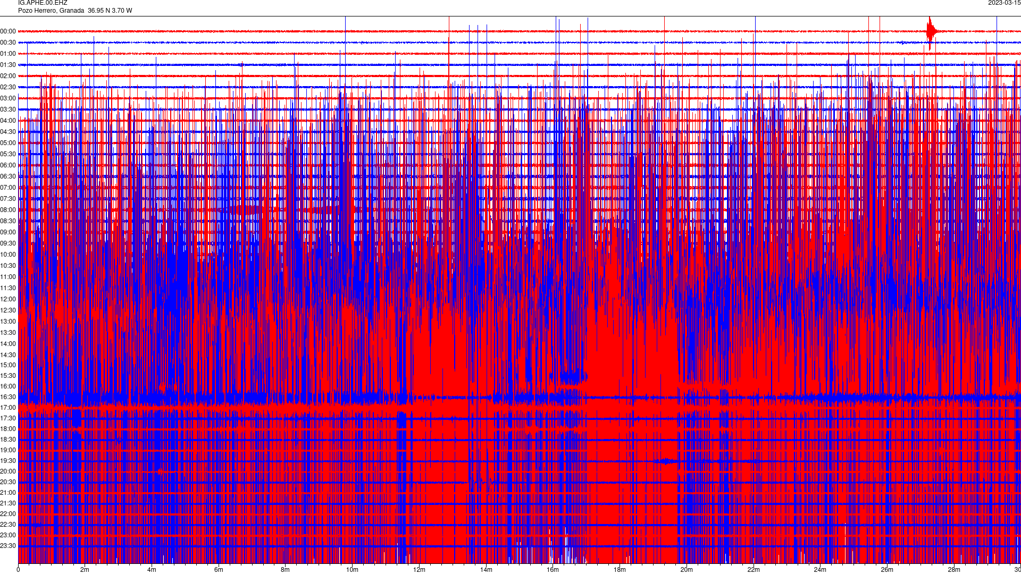Select the 12:00 time row label
Screen dimensions: 1021x574
[x=8, y=299]
